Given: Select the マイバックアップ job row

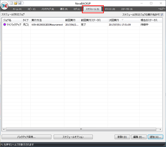Looking at the screenshot, I should coord(82,25).
